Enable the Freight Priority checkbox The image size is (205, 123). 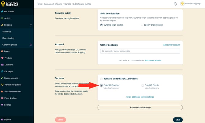coord(142,85)
